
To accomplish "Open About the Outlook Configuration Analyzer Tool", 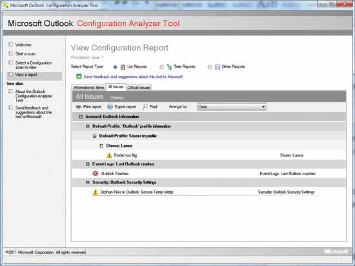I will point(34,96).
